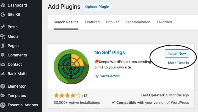This screenshot has height=112, width=198.
Task: Click the Media library icon
Action: (2, 36)
